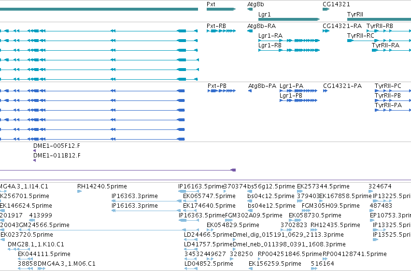
Task: Open the FGM305H09.5prime EST
Action: [306, 211]
